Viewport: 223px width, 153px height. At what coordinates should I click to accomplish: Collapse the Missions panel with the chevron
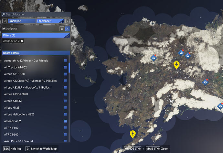click(68, 29)
